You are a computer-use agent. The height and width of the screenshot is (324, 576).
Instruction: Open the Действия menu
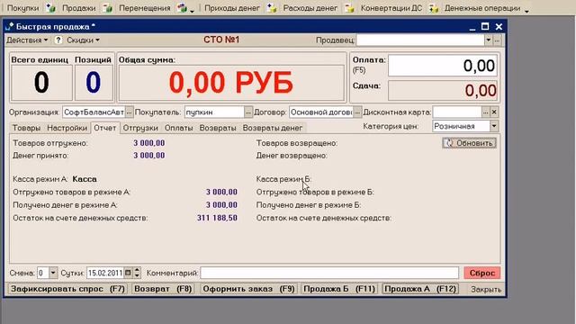27,40
